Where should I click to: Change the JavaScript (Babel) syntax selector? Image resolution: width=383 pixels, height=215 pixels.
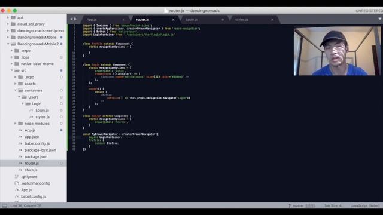(x=365, y=205)
